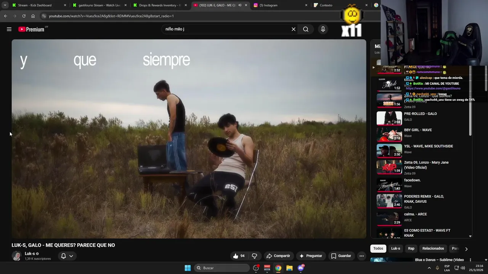
Task: Go to YouTube Premium home logo
Action: click(31, 29)
